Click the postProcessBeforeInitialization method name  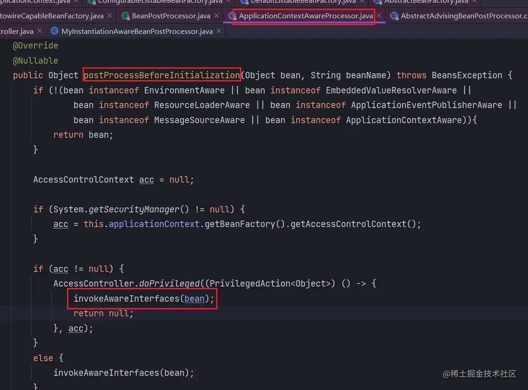(x=161, y=75)
